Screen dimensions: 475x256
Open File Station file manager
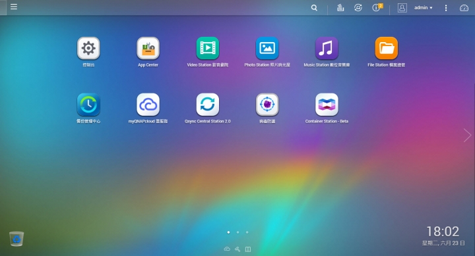(386, 48)
